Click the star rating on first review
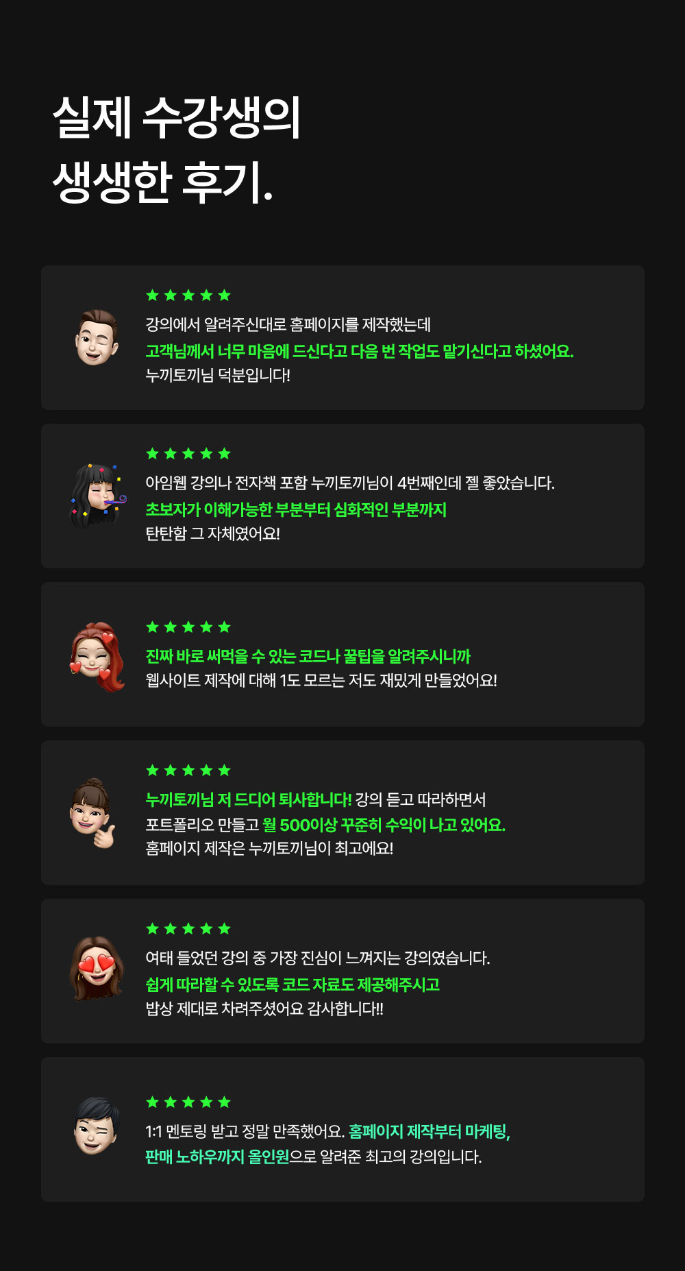 click(188, 295)
